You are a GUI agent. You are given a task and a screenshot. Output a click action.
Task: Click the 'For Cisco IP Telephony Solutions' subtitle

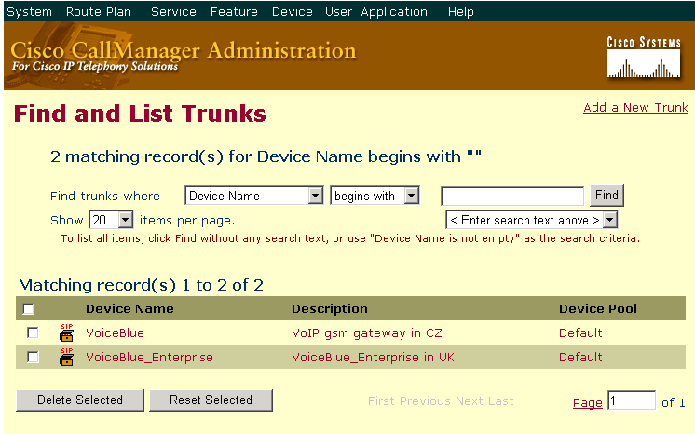point(95,66)
